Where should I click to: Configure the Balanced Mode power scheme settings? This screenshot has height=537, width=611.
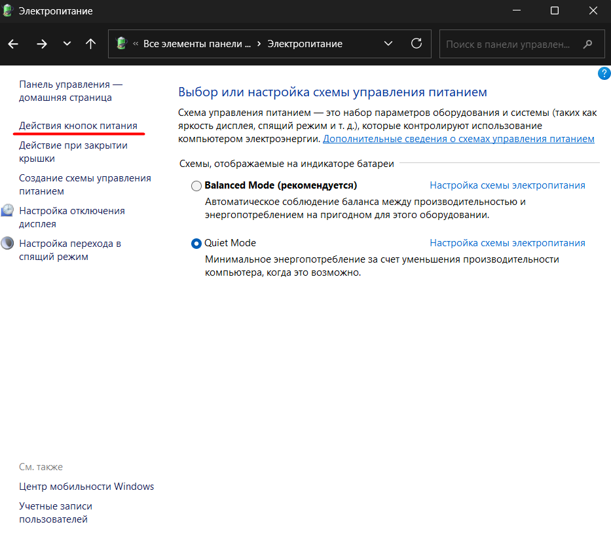(x=507, y=185)
